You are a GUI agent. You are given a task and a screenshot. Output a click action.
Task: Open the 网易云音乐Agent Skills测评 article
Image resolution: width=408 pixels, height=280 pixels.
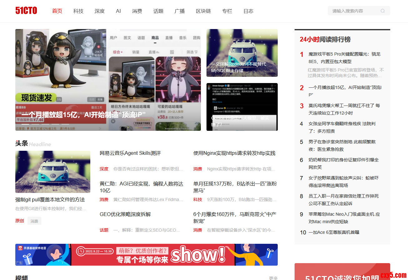(x=130, y=153)
